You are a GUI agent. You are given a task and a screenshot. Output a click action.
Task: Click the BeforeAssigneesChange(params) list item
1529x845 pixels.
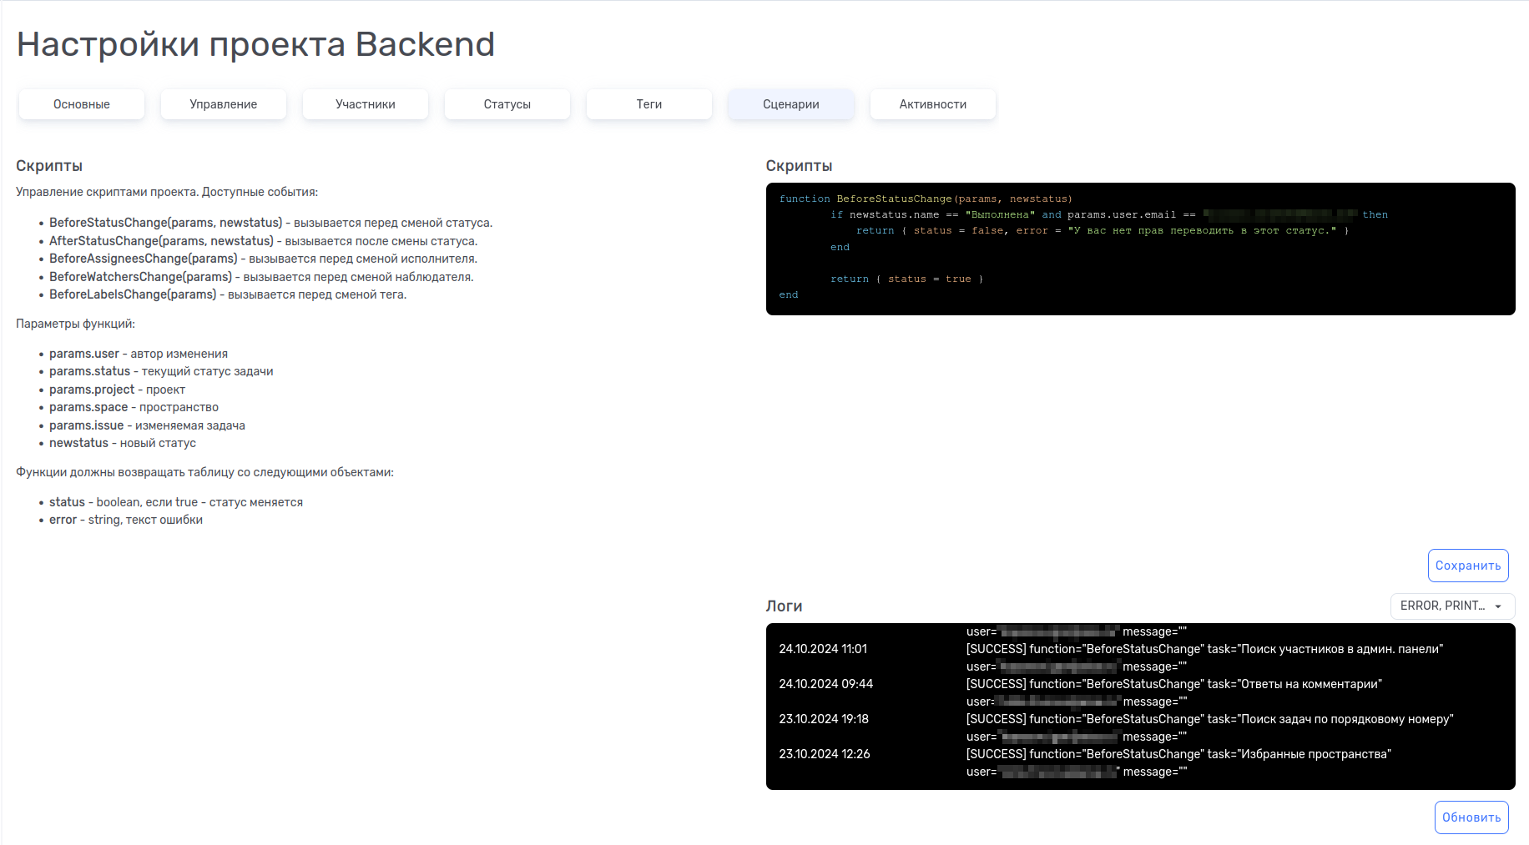(263, 259)
